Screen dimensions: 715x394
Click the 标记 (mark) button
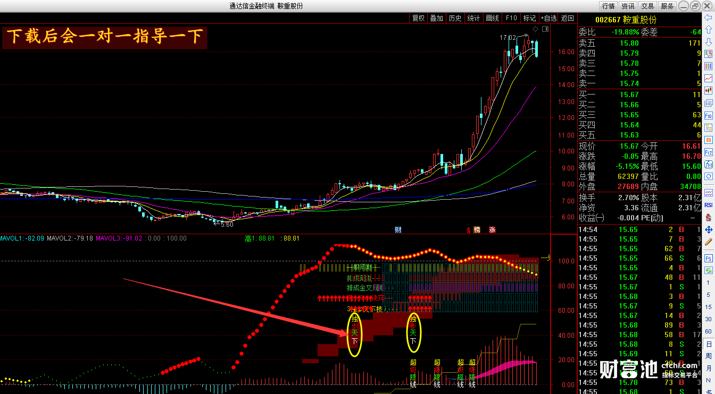click(x=529, y=18)
